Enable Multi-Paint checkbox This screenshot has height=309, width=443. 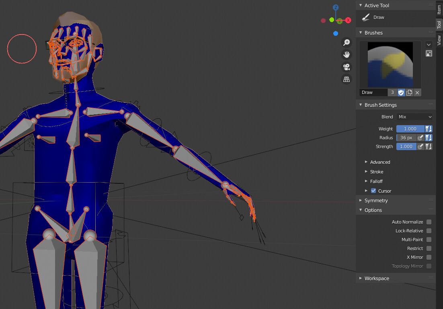(429, 240)
